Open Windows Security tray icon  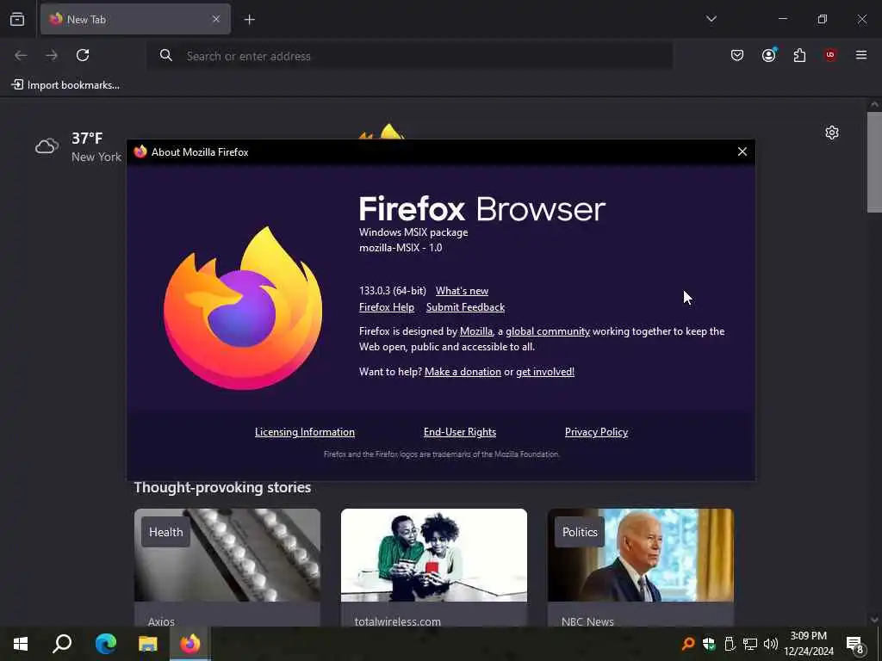click(x=709, y=644)
